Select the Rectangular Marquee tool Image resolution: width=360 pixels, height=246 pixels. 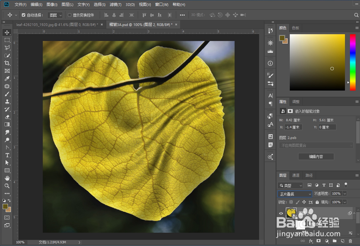7,40
